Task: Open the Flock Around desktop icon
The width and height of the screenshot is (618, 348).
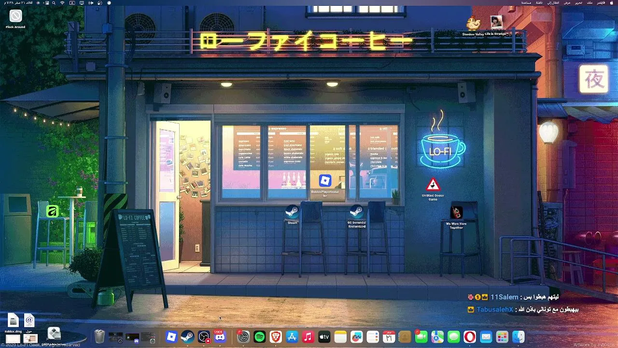Action: coord(15,16)
